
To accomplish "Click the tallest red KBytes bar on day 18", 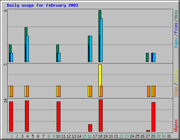I will pos(101,115).
